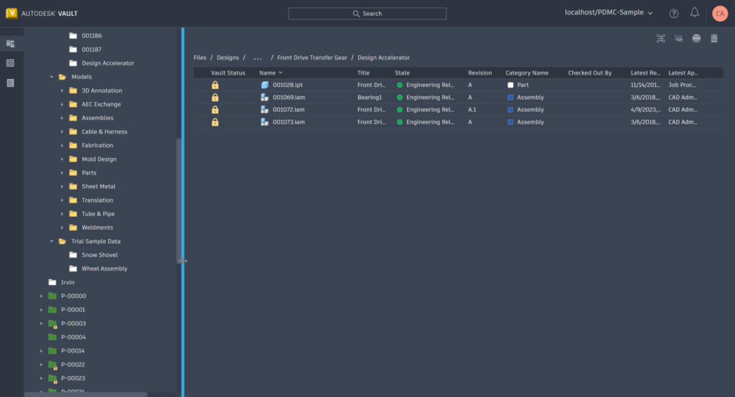Click the Revision column header
Viewport: 735px width, 397px height.
pyautogui.click(x=479, y=73)
